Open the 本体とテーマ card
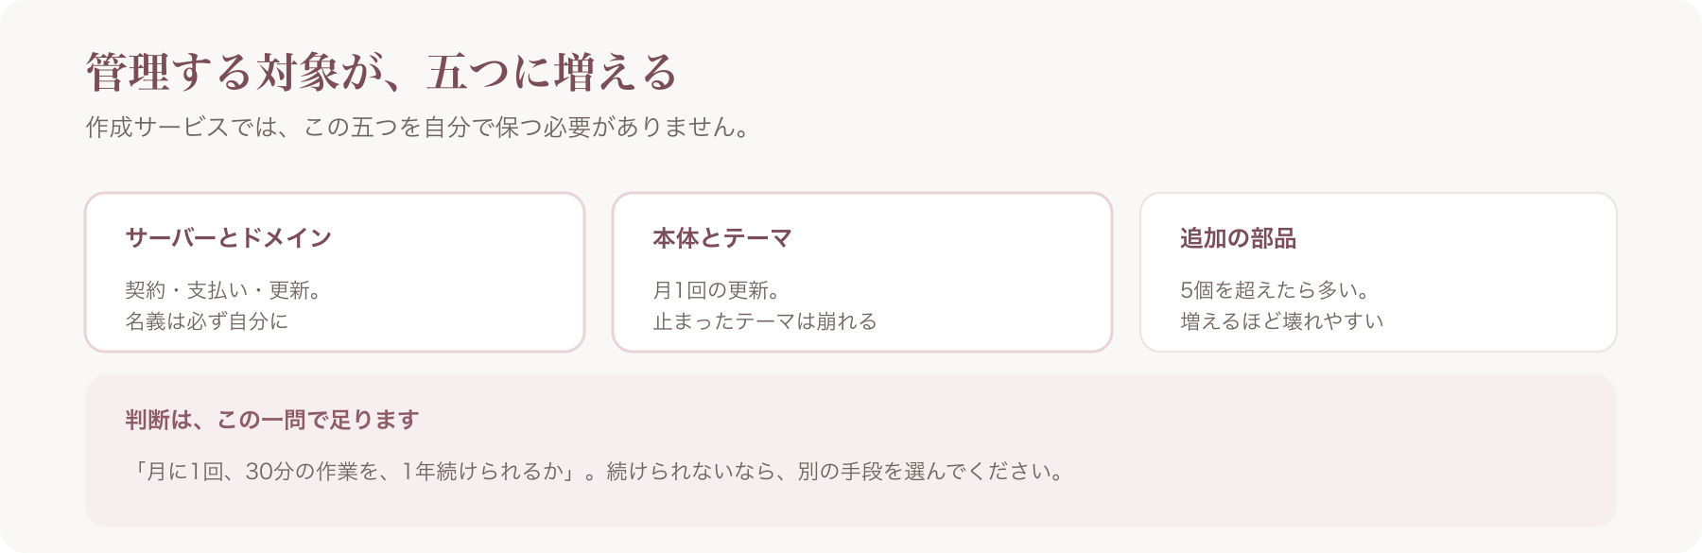The width and height of the screenshot is (1702, 553). pyautogui.click(x=862, y=272)
